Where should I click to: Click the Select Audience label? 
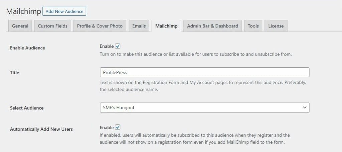(x=27, y=108)
